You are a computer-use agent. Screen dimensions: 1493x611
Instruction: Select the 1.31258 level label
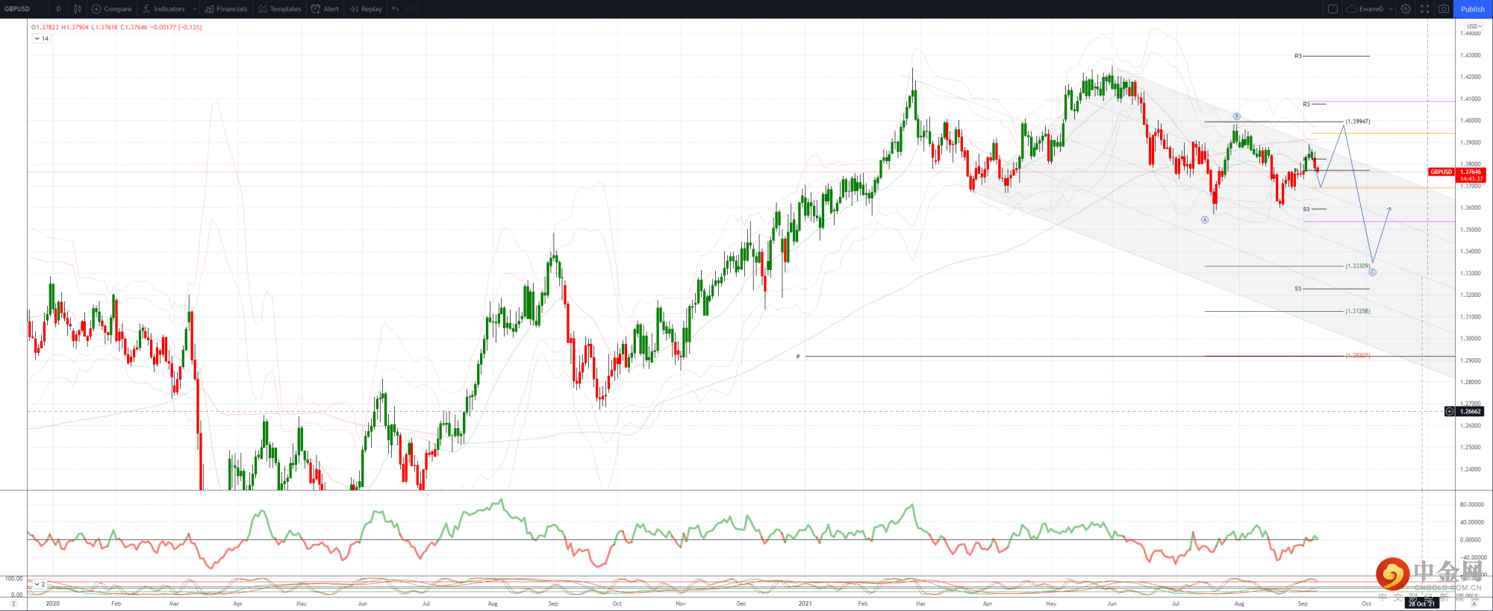pos(1358,311)
